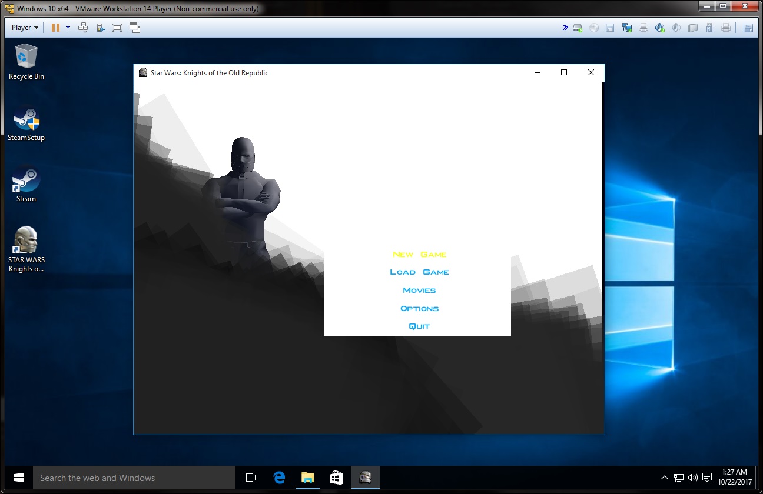Select the SteamSetup desktop icon

pos(26,123)
